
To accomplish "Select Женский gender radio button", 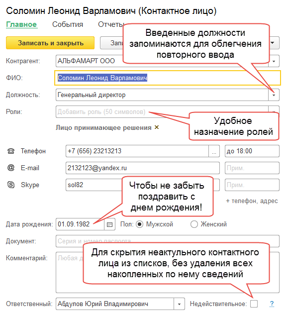I will coord(194,224).
